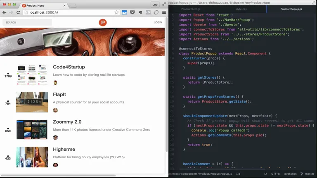
Task: Go back in Chrome browser
Action: click(x=4, y=12)
